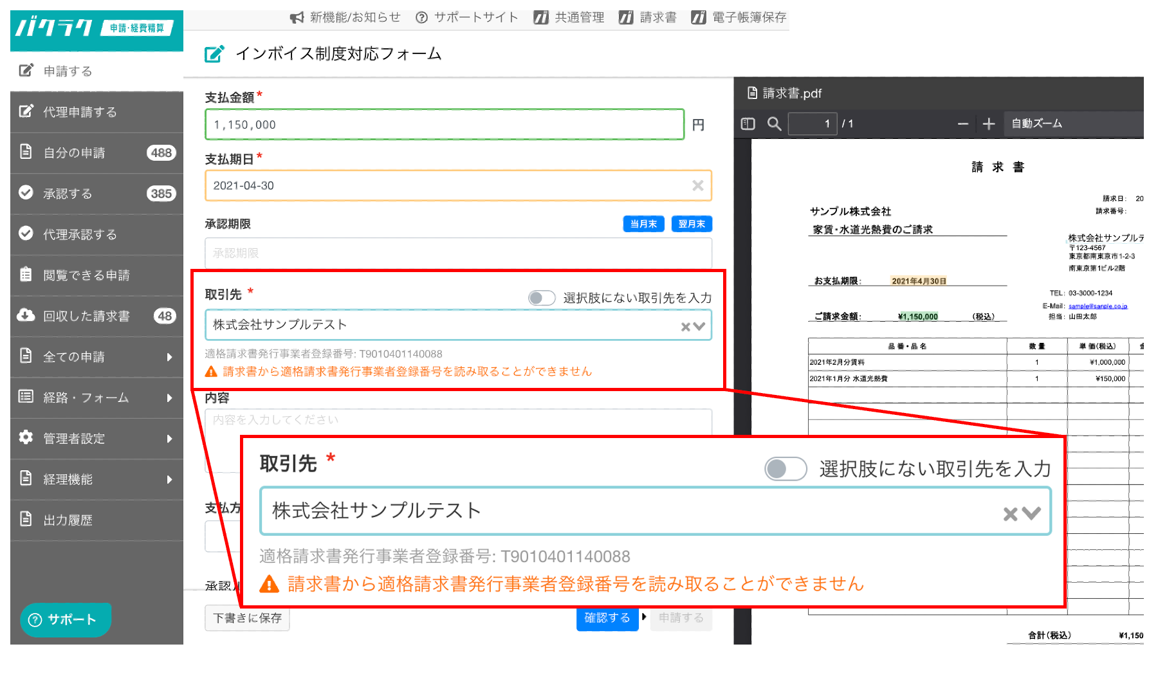This screenshot has width=1158, height=678.
Task: Open 代理申請する in the sidebar
Action: tap(96, 112)
